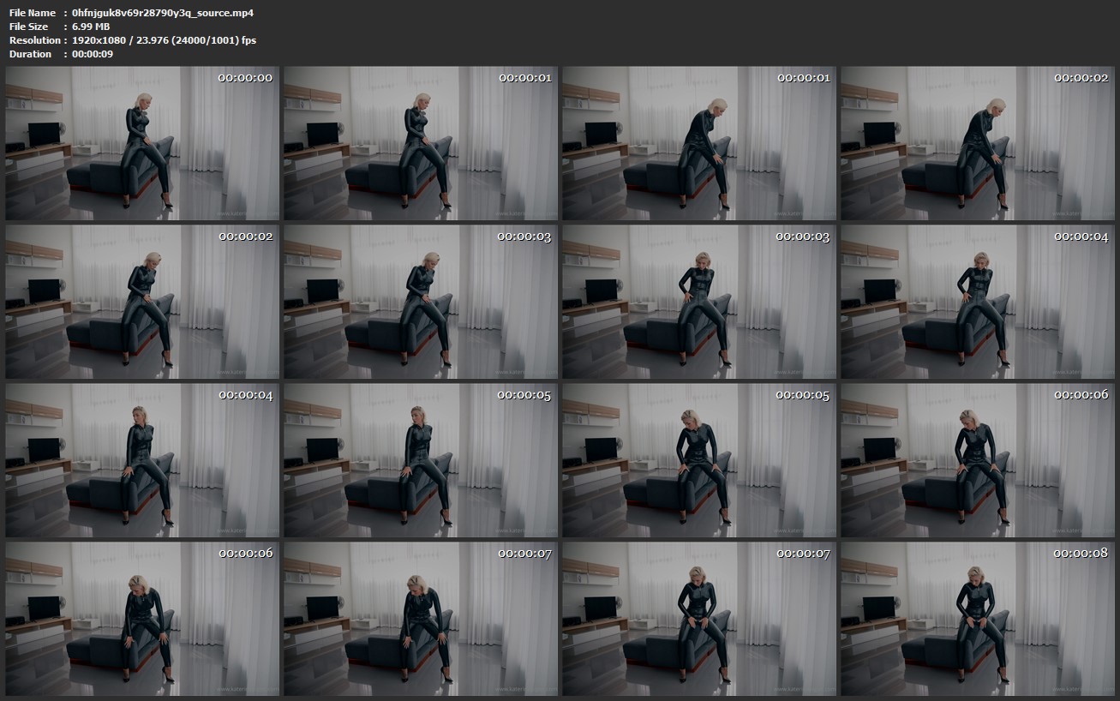Select bottom row's 00:00:07 thumbnail in second column

coord(421,619)
